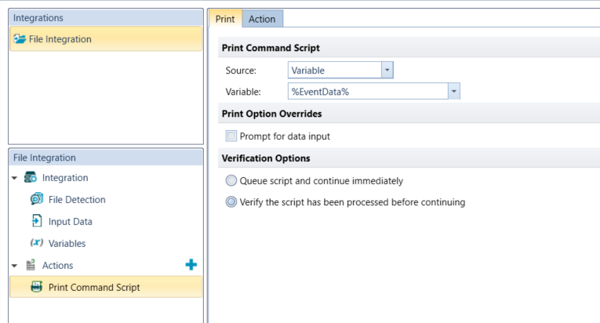Enable Prompt for data input checkbox
The height and width of the screenshot is (323, 600).
(x=231, y=136)
